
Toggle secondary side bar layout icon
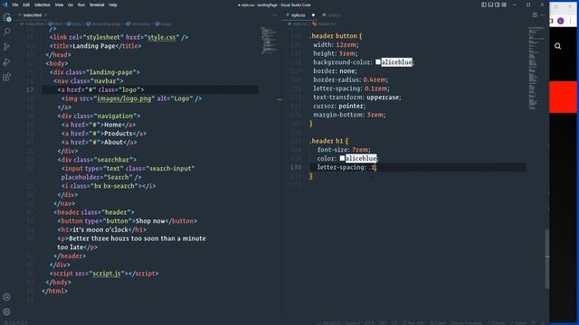(x=498, y=5)
